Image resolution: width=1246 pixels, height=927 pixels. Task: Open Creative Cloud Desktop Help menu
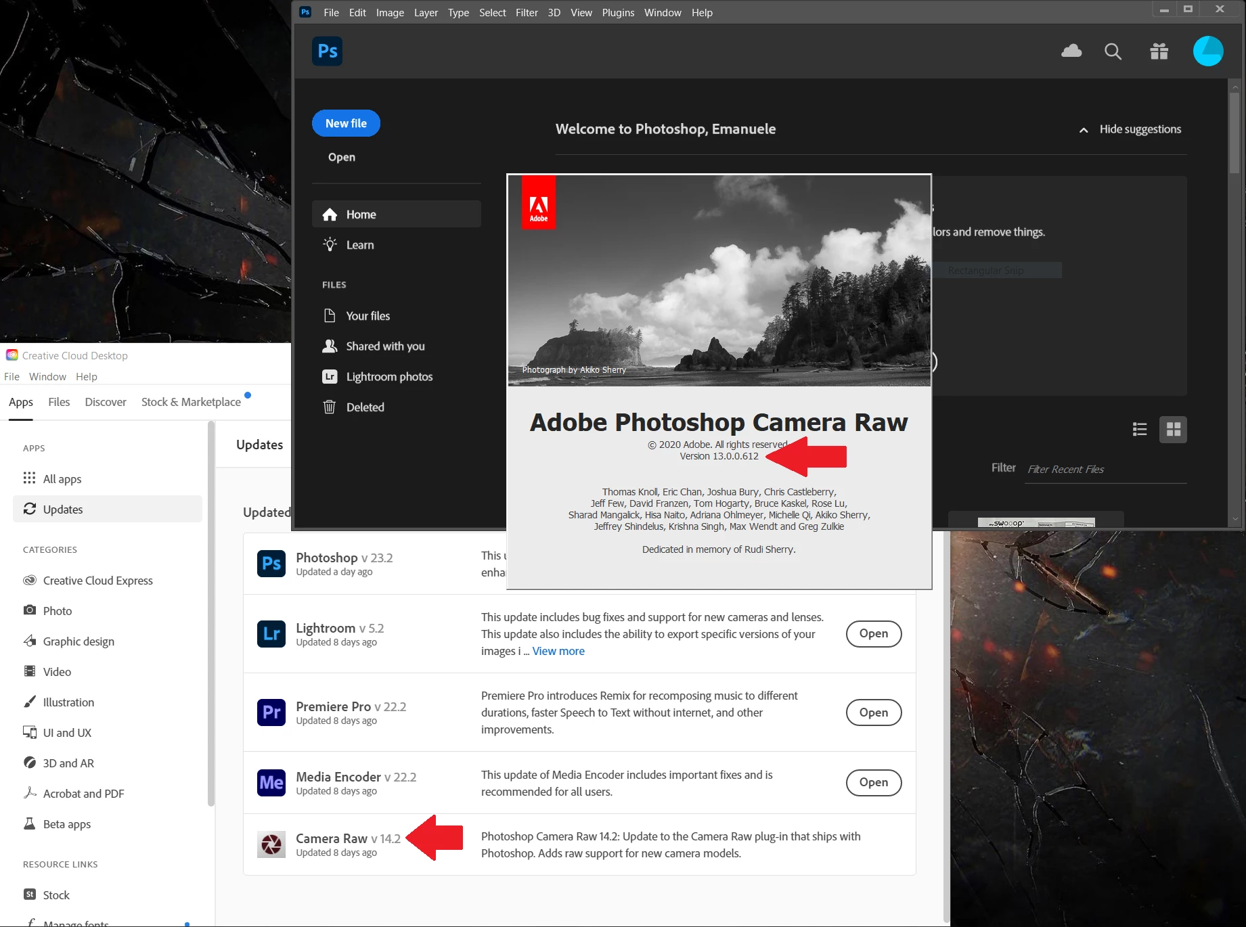click(x=87, y=377)
